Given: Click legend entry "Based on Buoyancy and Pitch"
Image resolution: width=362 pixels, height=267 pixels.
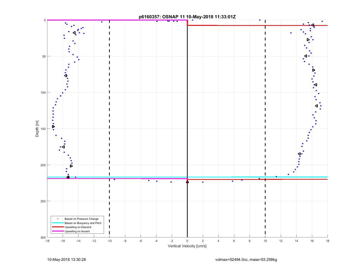Looking at the screenshot, I should [x=83, y=223].
